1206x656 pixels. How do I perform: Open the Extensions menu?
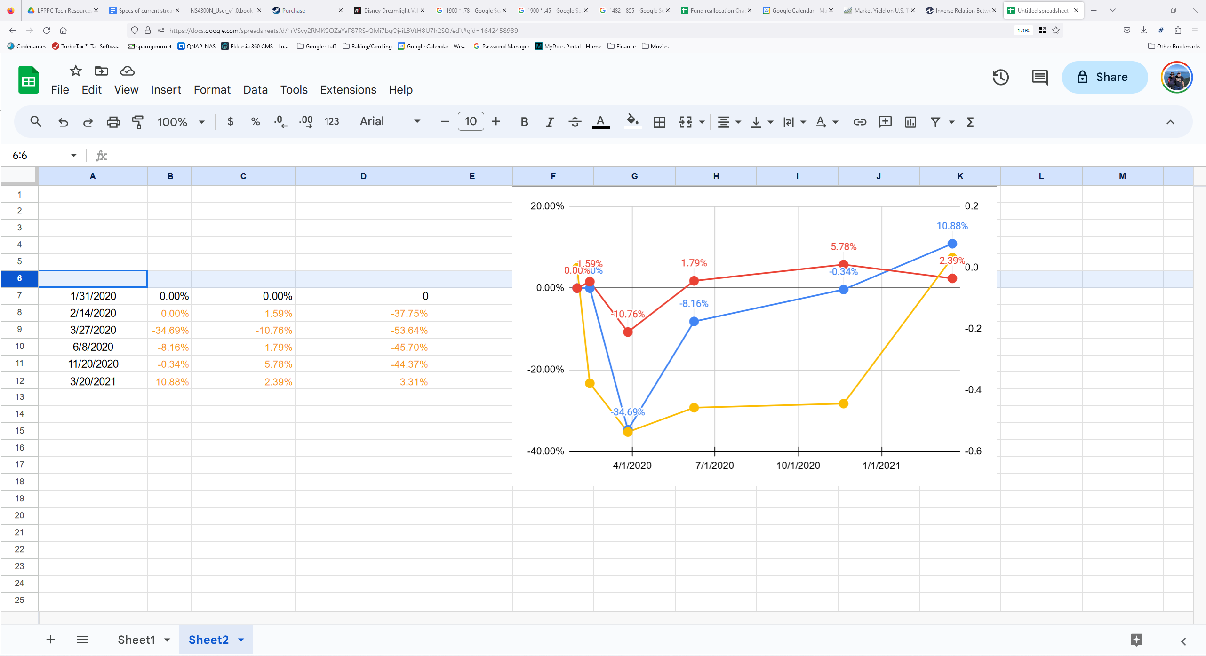point(348,89)
